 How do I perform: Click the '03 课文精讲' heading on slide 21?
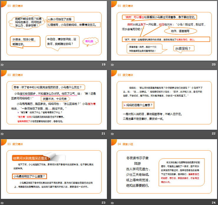(x=15, y=75)
